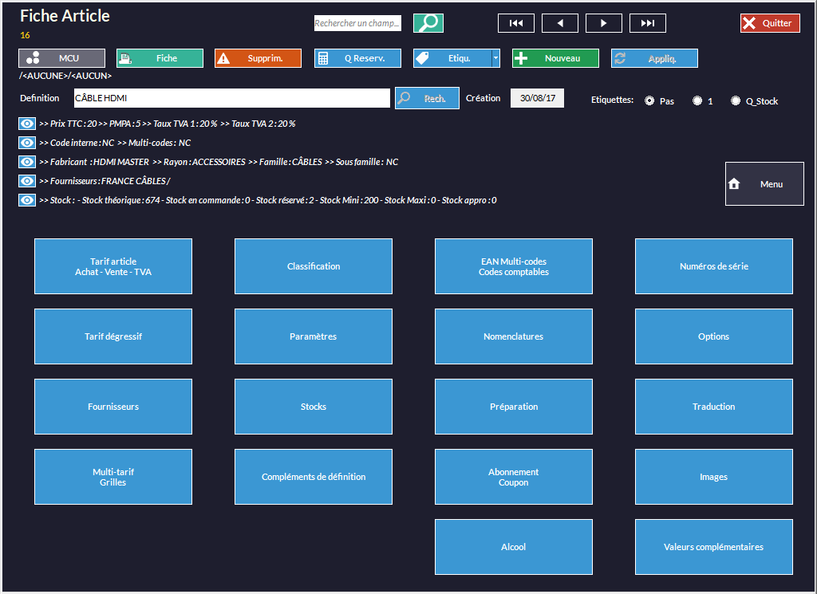Go to the previous article record

[x=560, y=23]
